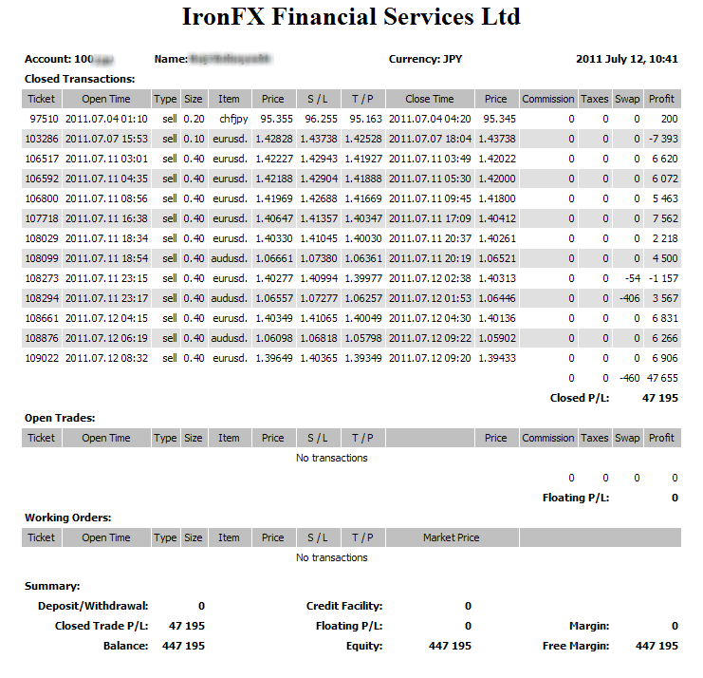The width and height of the screenshot is (703, 678).
Task: Click price 1.06661 in audusd row
Action: pyautogui.click(x=274, y=258)
